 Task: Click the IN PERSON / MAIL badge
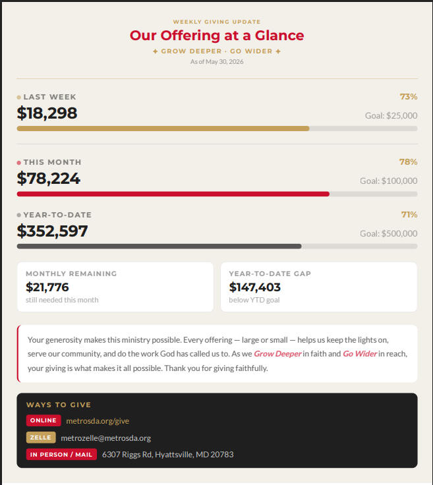[61, 455]
